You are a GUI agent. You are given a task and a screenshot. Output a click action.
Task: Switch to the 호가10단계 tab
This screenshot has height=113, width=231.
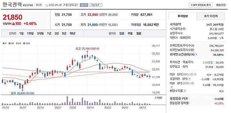coord(211,16)
